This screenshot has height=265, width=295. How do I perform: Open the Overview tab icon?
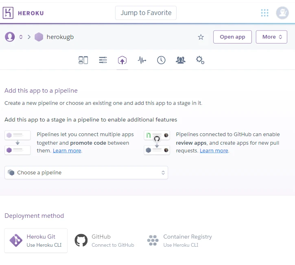coord(83,60)
